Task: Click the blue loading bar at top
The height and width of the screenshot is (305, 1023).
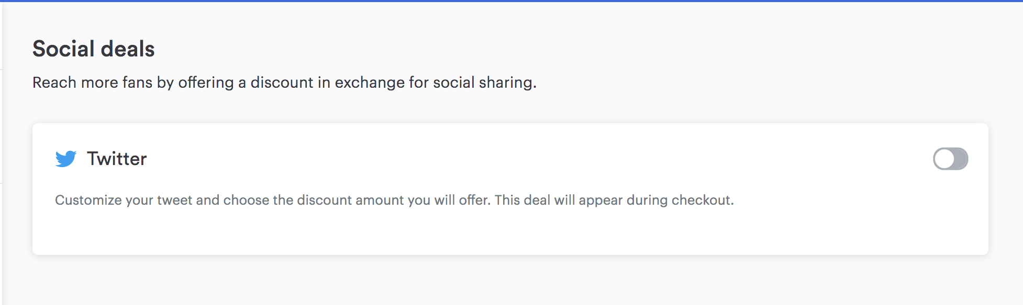Action: pos(511,1)
